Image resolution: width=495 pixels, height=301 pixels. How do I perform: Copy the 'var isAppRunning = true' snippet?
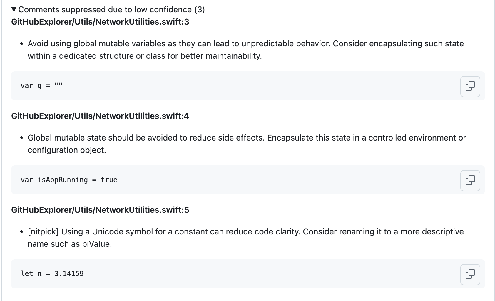470,180
